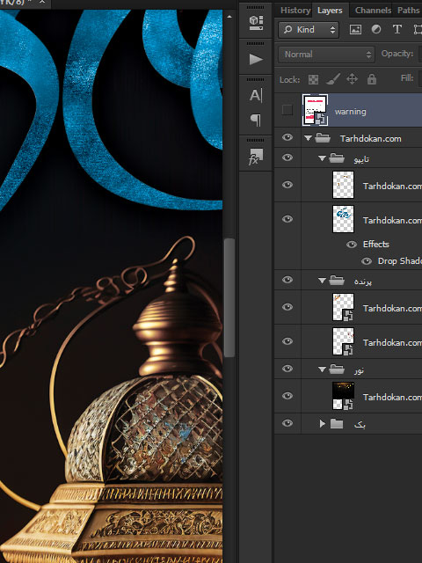The height and width of the screenshot is (563, 422).
Task: Select folder icon of بک group
Action: (x=337, y=424)
